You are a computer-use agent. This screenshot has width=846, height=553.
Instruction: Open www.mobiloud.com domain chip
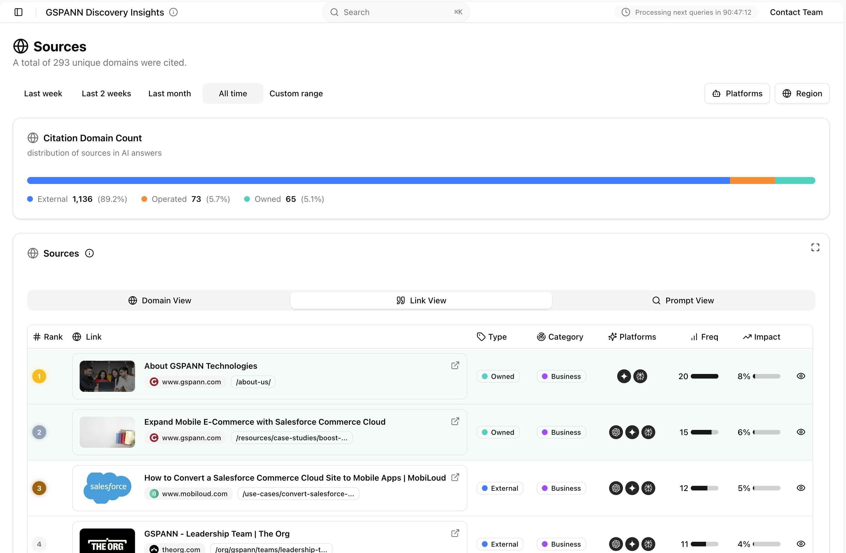(188, 494)
